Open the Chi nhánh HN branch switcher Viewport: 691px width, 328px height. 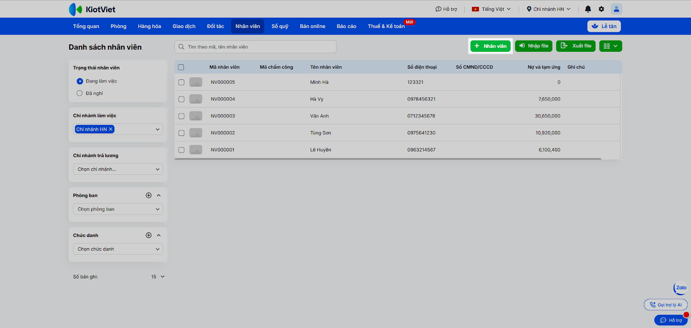pyautogui.click(x=548, y=9)
